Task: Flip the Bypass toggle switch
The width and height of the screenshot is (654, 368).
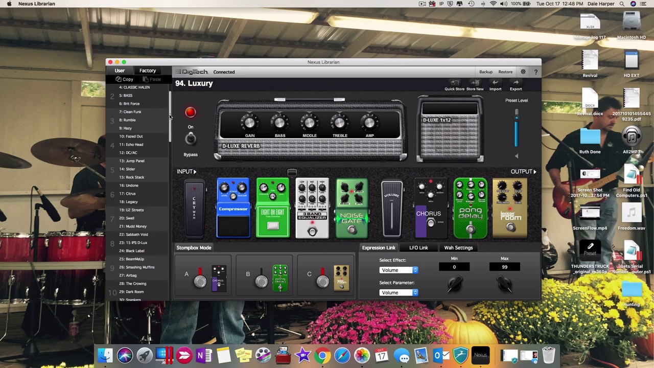Action: [190, 139]
